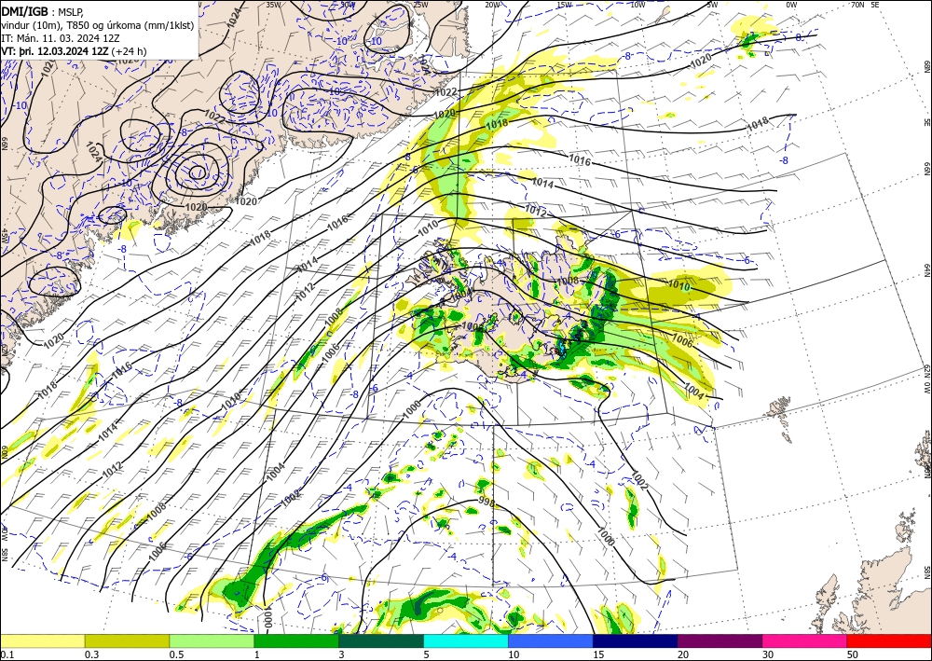Select the red 50+ legend swatch
The image size is (932, 661).
(x=889, y=640)
